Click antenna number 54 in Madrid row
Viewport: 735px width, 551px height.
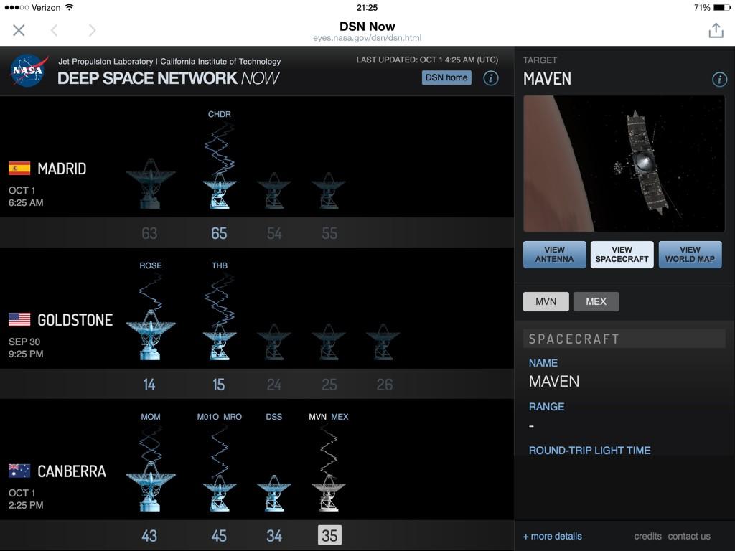point(274,233)
